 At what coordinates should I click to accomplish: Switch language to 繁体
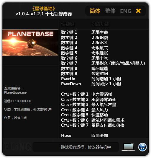pos(110,11)
